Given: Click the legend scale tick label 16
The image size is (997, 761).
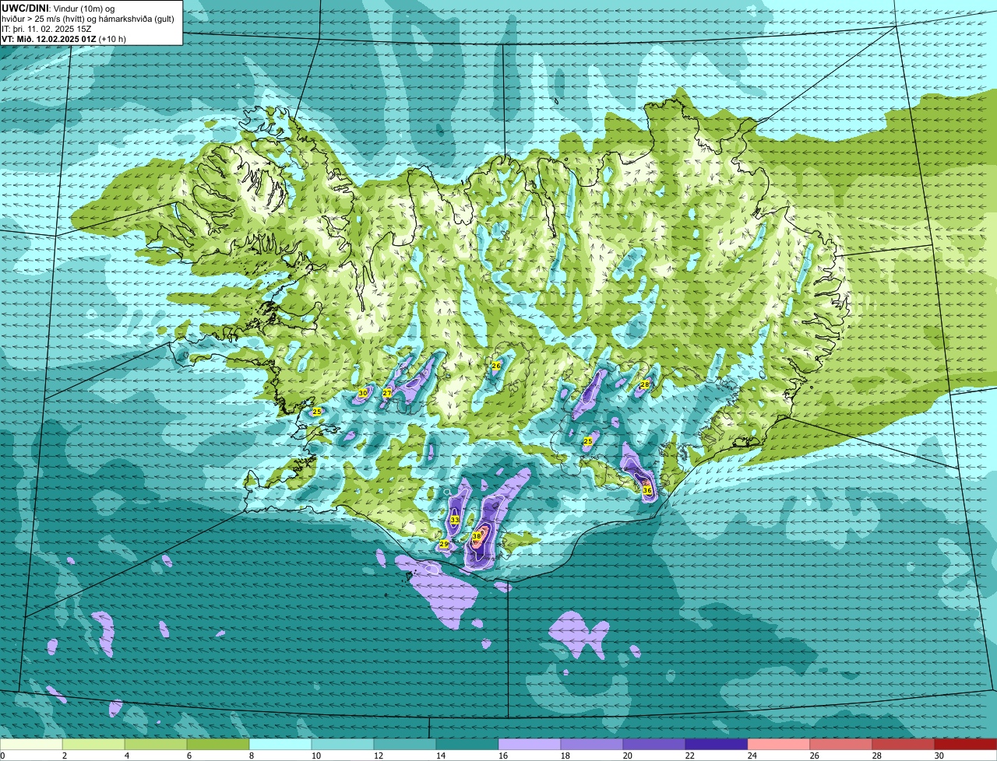Looking at the screenshot, I should pyautogui.click(x=503, y=756).
